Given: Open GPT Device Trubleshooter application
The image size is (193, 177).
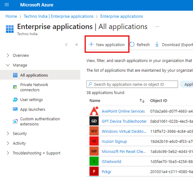Looking at the screenshot, I should click(124, 121).
